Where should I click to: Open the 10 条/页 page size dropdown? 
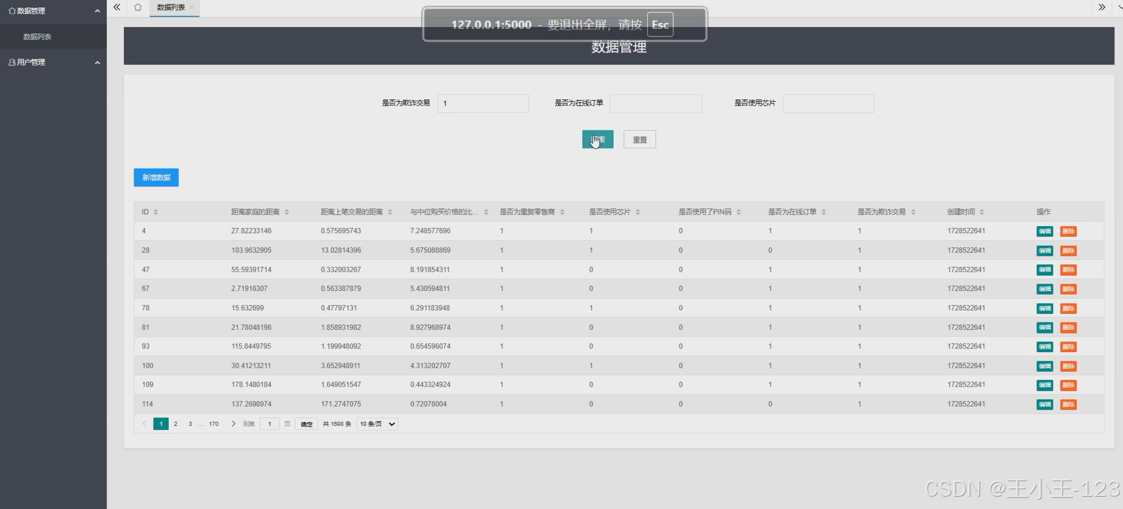[x=377, y=424]
